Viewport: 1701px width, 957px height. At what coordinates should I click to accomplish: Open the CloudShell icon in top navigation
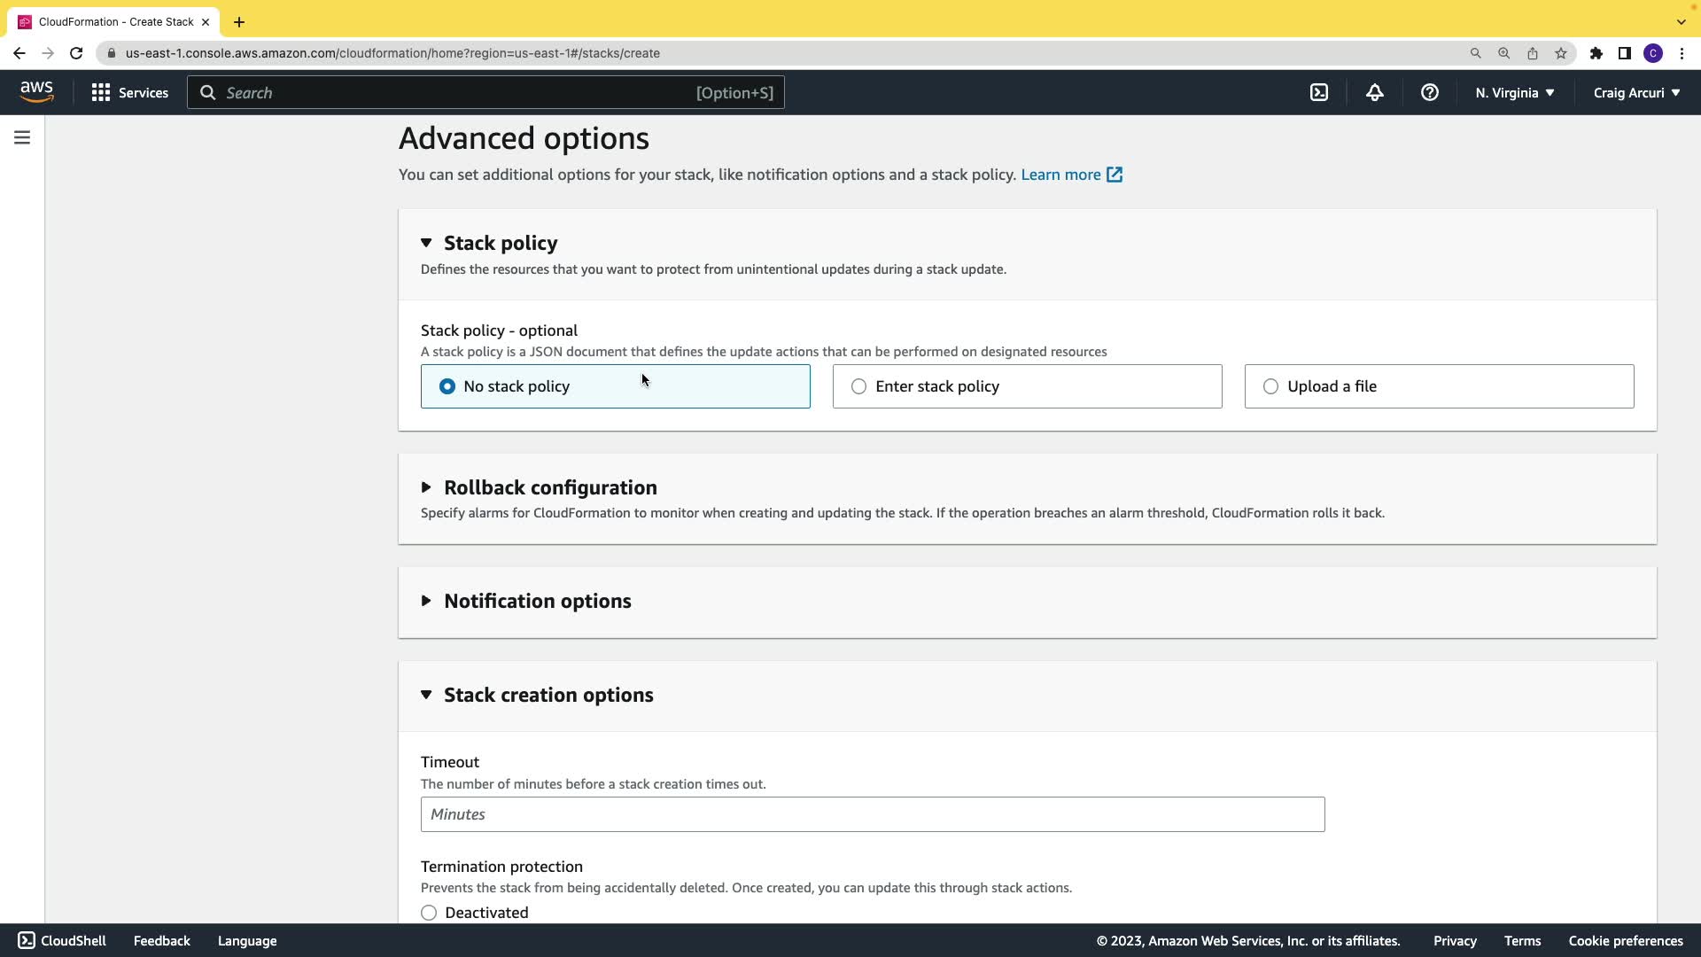1319,92
